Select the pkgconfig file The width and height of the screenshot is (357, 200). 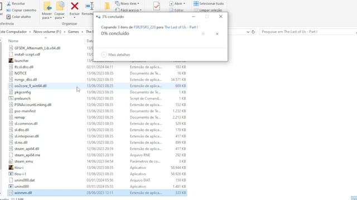point(22,92)
